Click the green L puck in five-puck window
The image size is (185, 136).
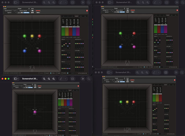click(25, 36)
